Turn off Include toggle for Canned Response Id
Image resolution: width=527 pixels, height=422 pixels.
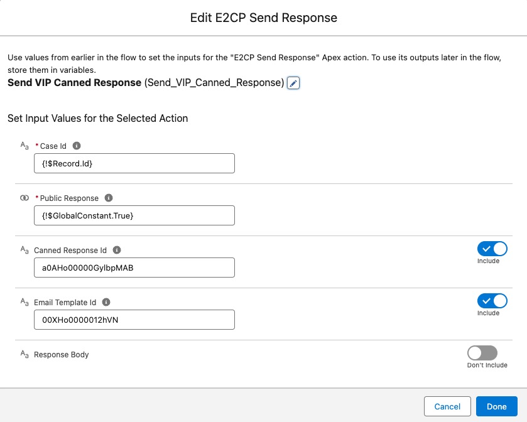click(492, 249)
